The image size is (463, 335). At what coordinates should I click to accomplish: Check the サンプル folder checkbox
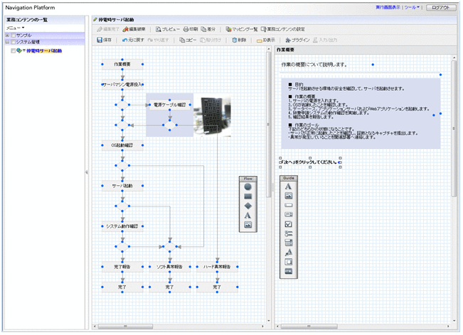[x=14, y=35]
